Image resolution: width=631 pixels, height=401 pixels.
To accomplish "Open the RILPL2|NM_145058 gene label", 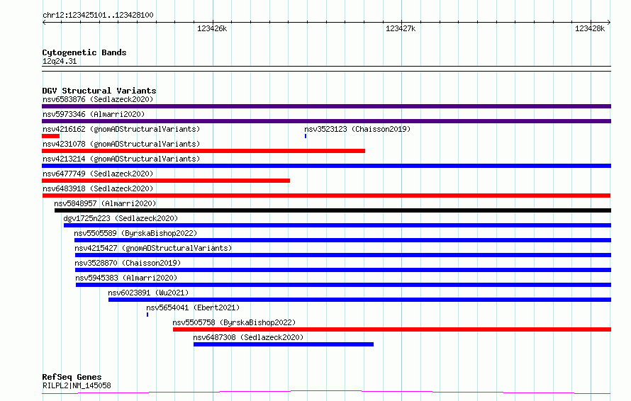I will [77, 385].
